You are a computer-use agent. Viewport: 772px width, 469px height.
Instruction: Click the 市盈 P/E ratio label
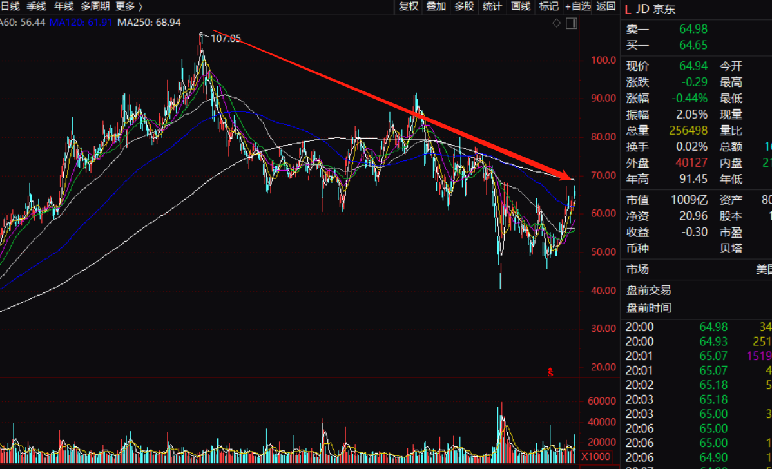tap(731, 232)
